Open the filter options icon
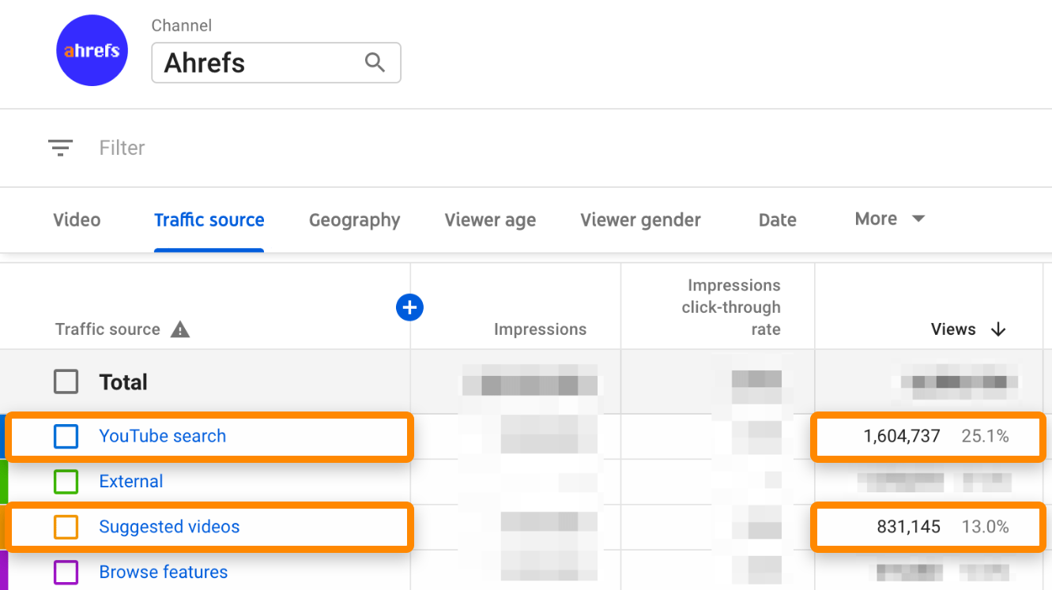The height and width of the screenshot is (590, 1052). (x=61, y=148)
